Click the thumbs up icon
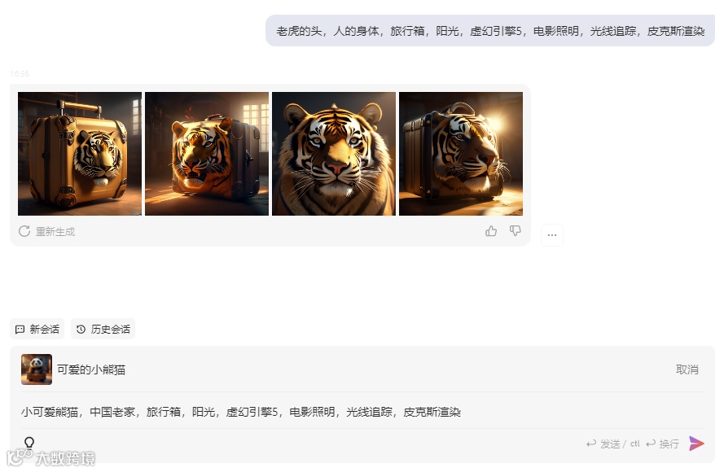724x472 pixels. tap(491, 230)
